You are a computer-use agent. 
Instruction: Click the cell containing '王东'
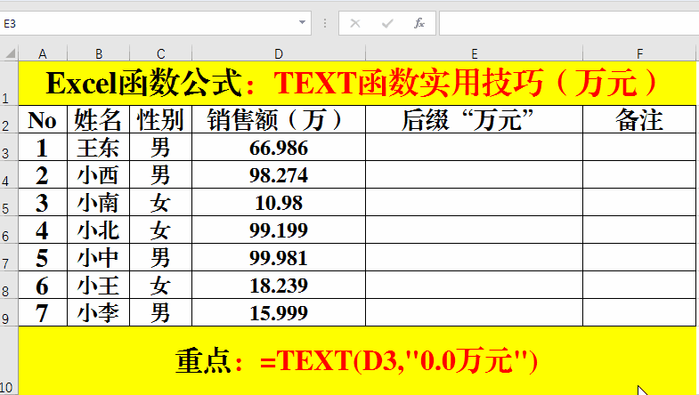coord(99,147)
